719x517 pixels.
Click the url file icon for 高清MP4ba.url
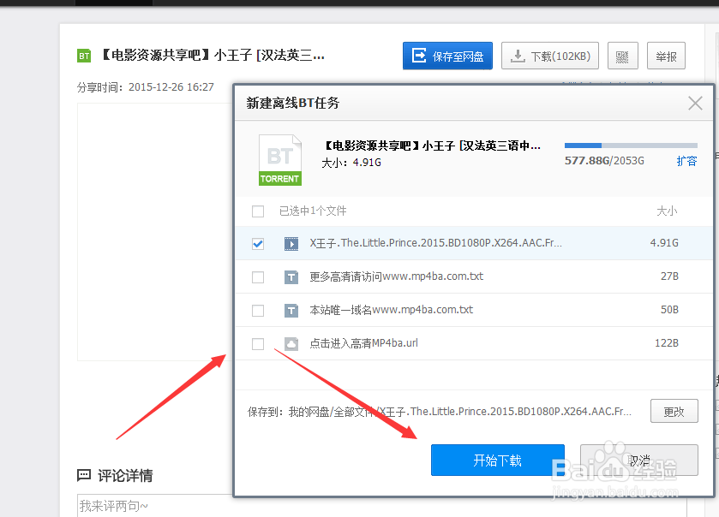click(291, 343)
